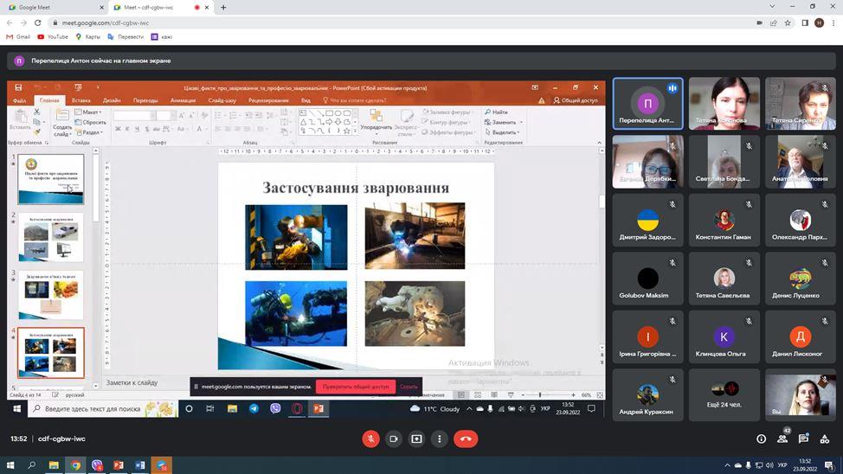Click the Введите здесь текст для поиска box
The height and width of the screenshot is (474, 843).
[x=101, y=409]
